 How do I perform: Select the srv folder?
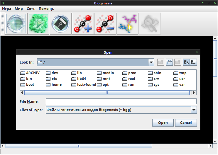[153, 79]
